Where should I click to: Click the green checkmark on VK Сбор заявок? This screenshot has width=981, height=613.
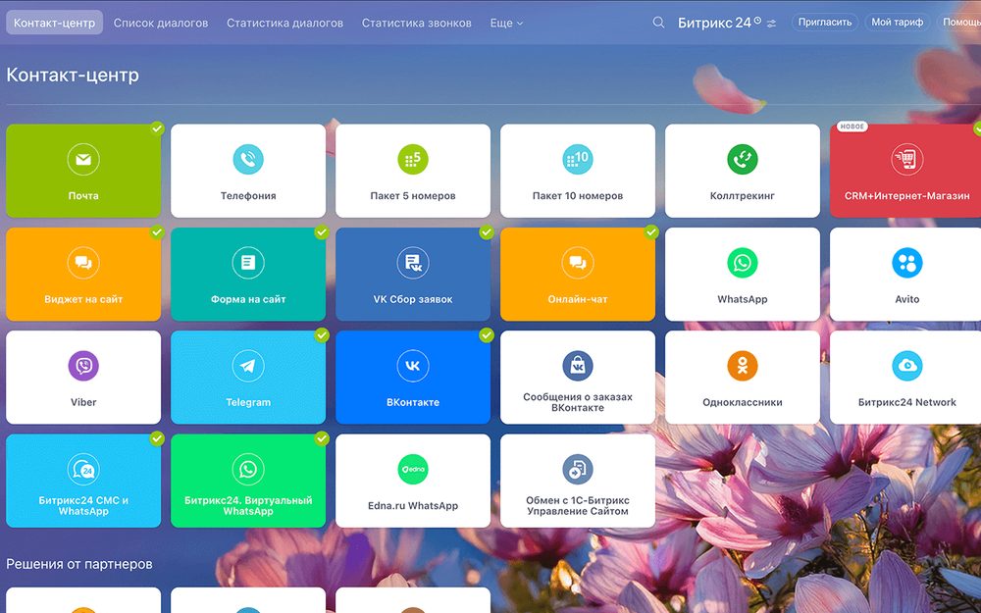pyautogui.click(x=487, y=232)
